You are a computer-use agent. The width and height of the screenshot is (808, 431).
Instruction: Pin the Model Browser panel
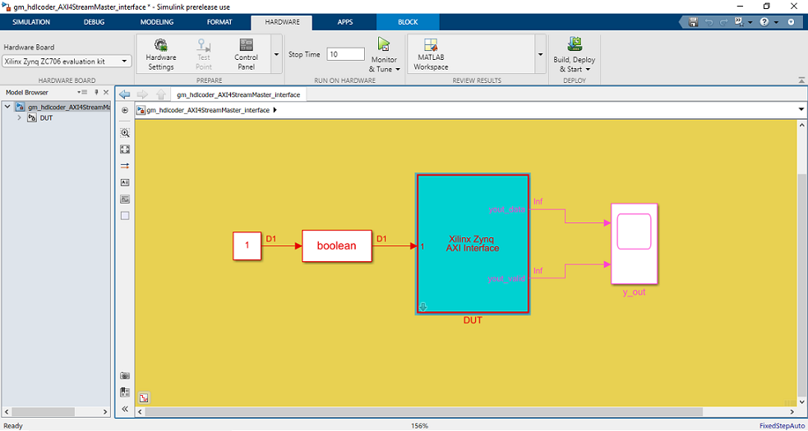[x=96, y=92]
